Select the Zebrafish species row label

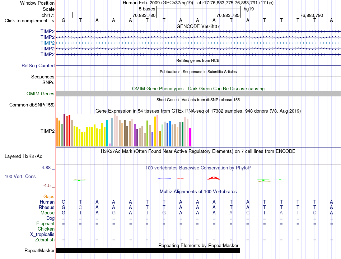tap(45, 240)
